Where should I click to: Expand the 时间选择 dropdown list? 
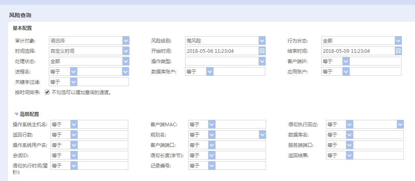coord(126,51)
